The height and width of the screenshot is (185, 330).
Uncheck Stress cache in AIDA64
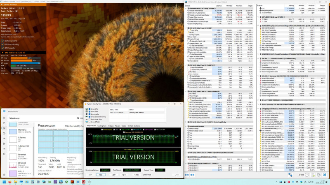(x=90, y=114)
